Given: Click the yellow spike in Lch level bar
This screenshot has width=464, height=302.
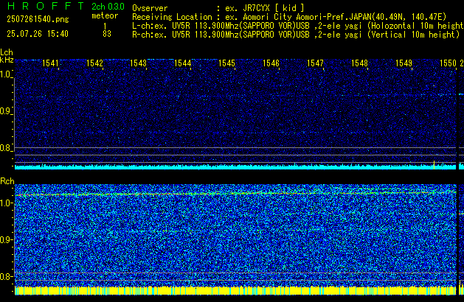Looking at the screenshot, I should [x=434, y=165].
